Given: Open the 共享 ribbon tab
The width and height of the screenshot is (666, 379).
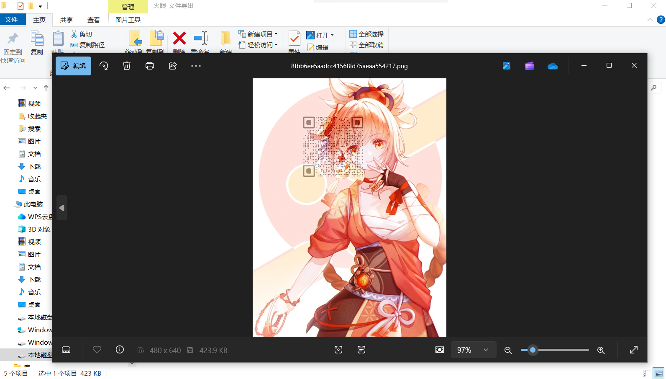Looking at the screenshot, I should [66, 20].
